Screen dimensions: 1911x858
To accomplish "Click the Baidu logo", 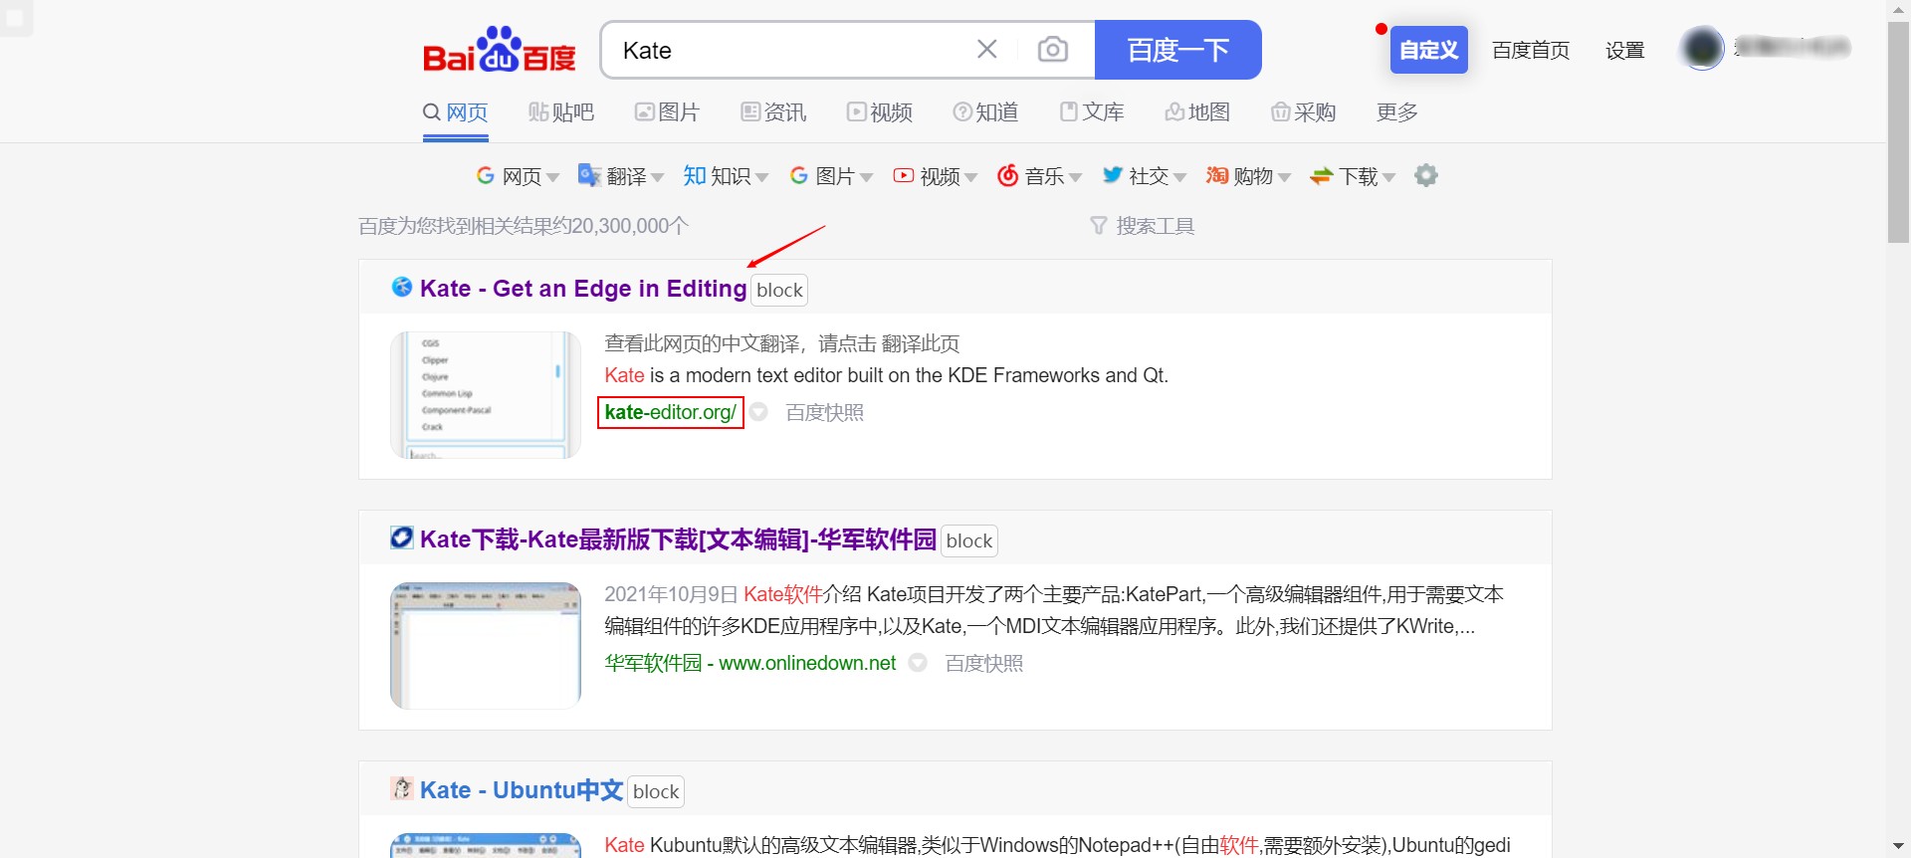I will pyautogui.click(x=500, y=50).
